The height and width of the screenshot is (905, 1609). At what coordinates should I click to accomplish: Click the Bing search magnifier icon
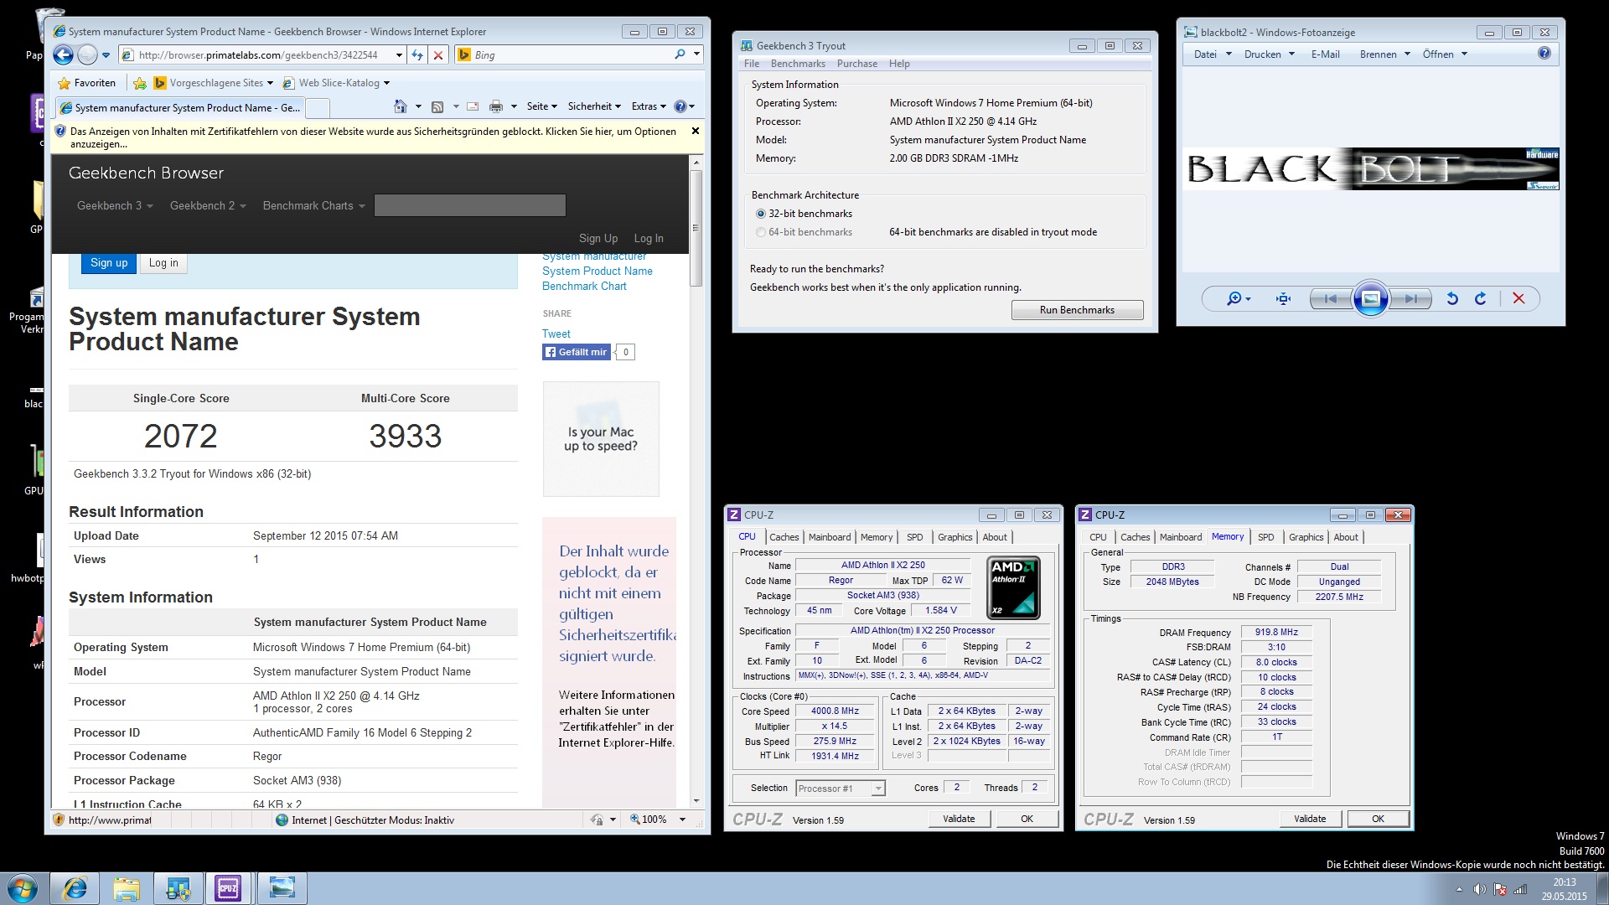coord(680,54)
